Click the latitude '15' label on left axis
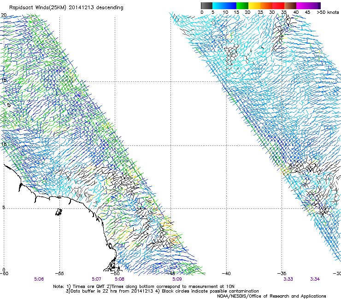The height and width of the screenshot is (299, 341). (4, 80)
